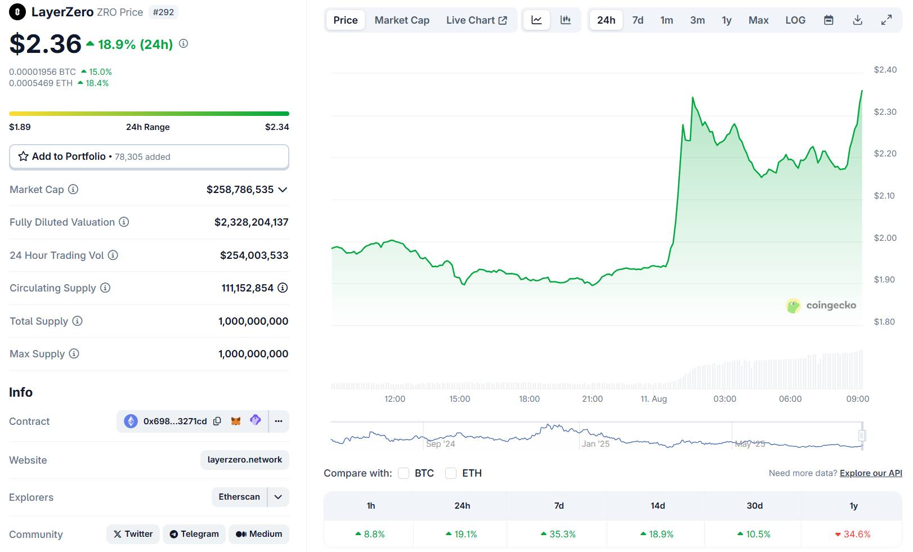Click the $254,003,533 trading volume value
The width and height of the screenshot is (913, 552).
254,255
